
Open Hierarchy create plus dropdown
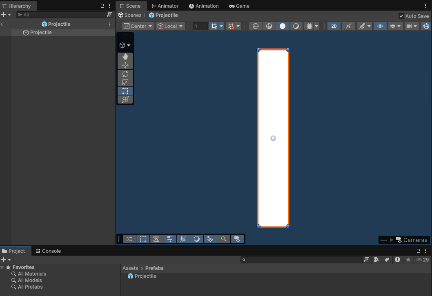(6, 15)
